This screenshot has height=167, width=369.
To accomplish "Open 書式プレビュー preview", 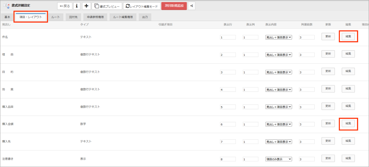I will pos(107,6).
